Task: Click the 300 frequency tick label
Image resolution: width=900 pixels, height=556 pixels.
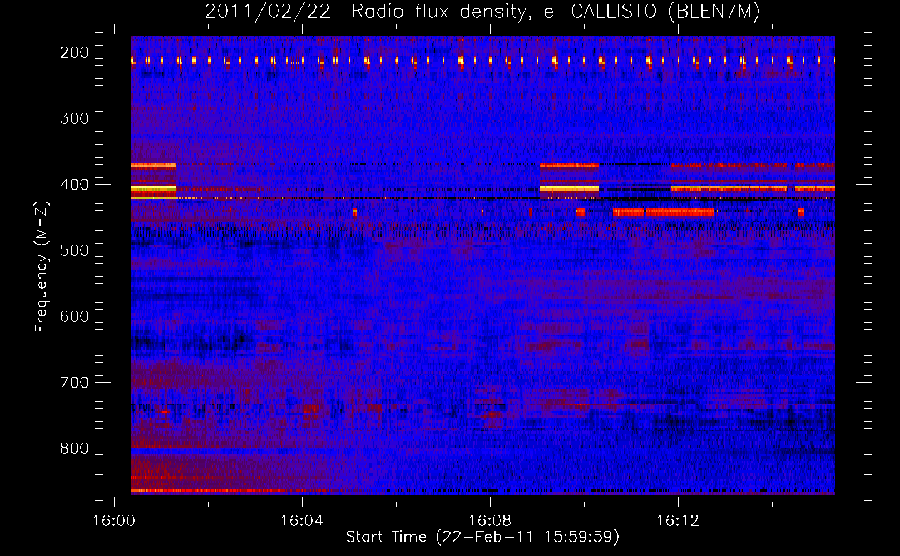Action: click(74, 118)
